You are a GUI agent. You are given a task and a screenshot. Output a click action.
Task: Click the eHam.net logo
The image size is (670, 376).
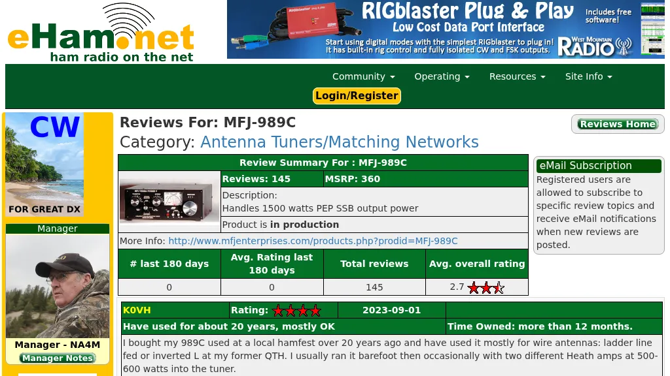click(101, 33)
